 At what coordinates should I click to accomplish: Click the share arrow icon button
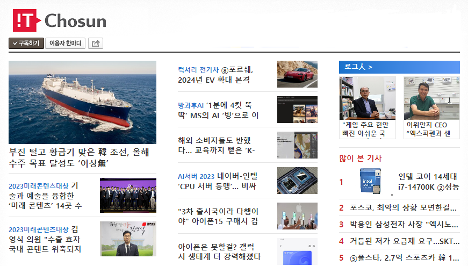click(96, 44)
